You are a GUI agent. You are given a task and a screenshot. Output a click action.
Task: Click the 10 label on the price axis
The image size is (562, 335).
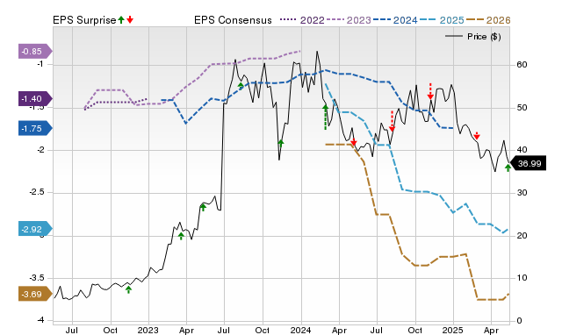click(x=522, y=278)
